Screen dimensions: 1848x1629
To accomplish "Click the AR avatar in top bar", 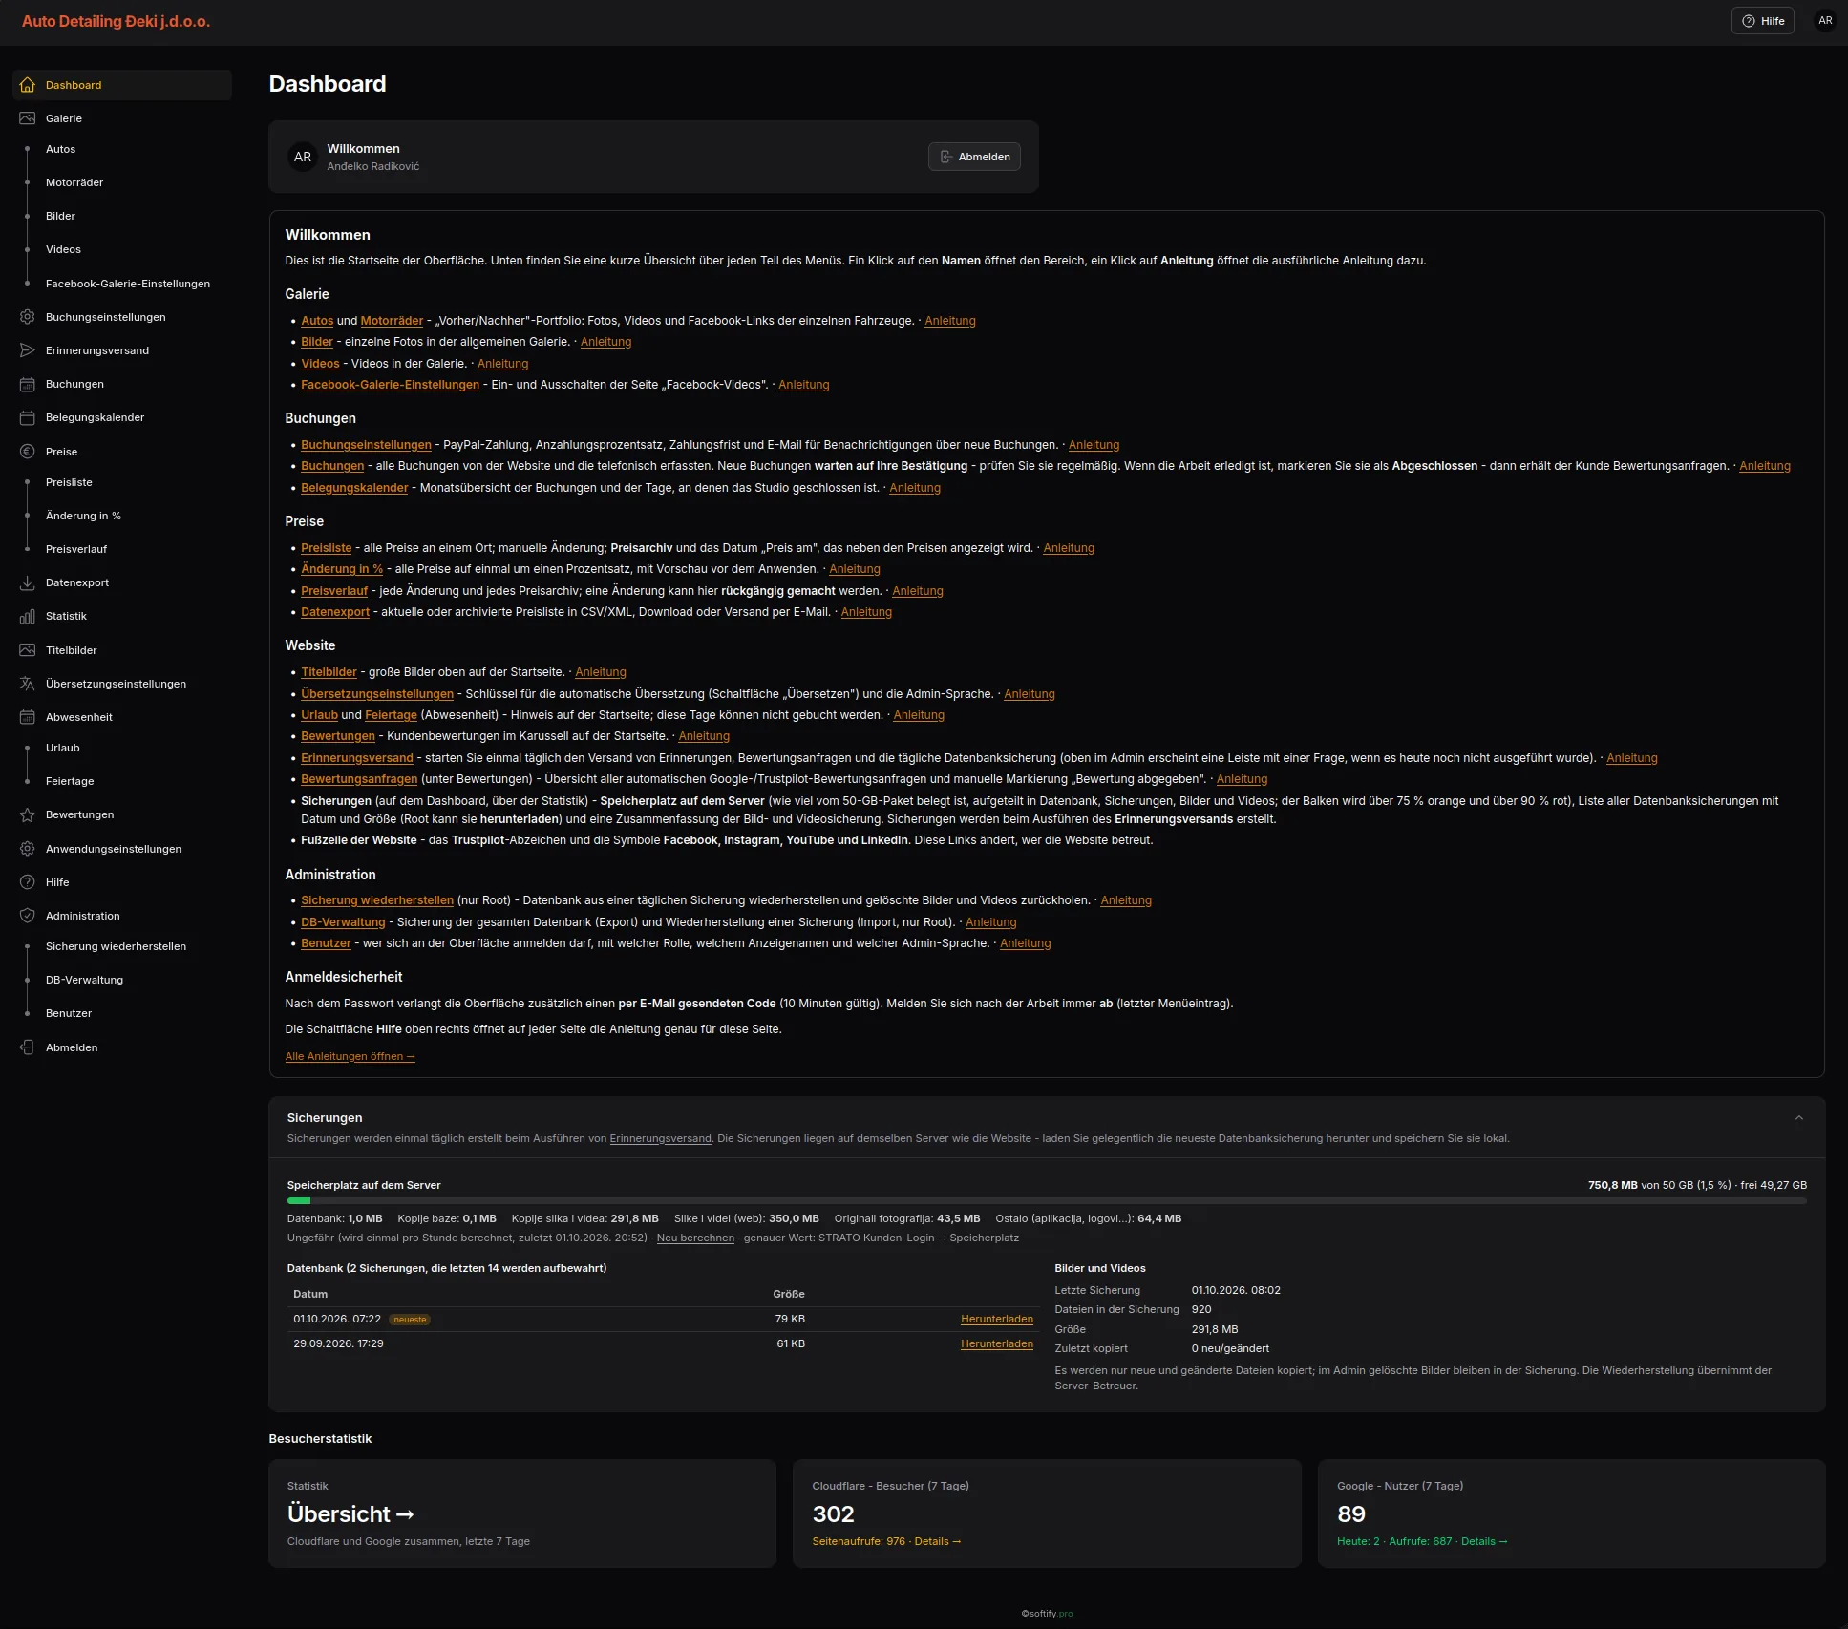I will [x=1825, y=21].
